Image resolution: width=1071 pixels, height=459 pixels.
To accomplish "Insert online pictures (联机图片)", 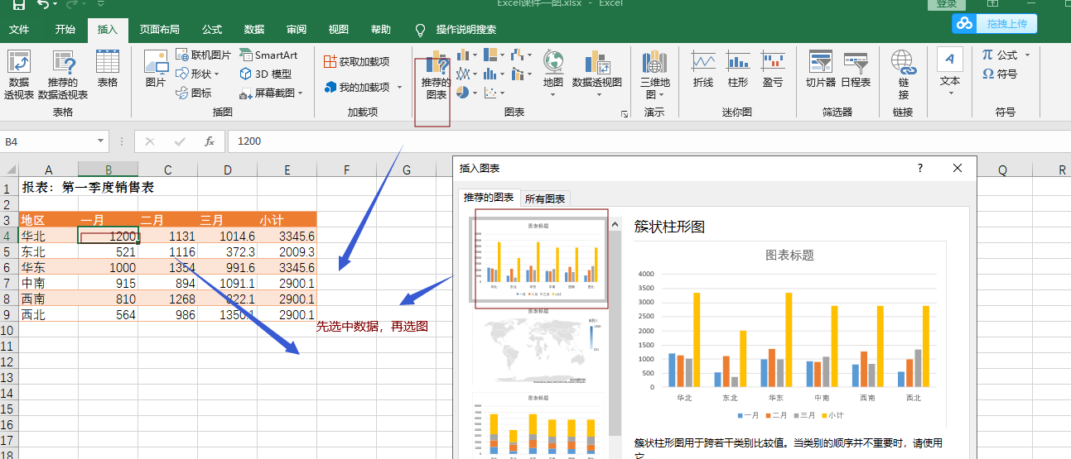I will [203, 55].
